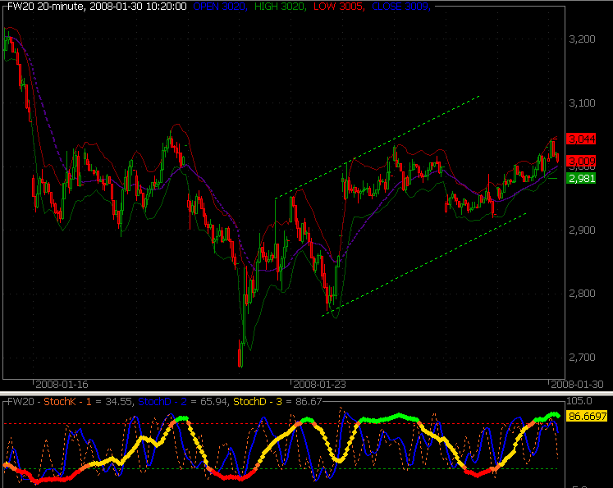Click the chart title 'FW20 20-minute'

click(x=46, y=7)
